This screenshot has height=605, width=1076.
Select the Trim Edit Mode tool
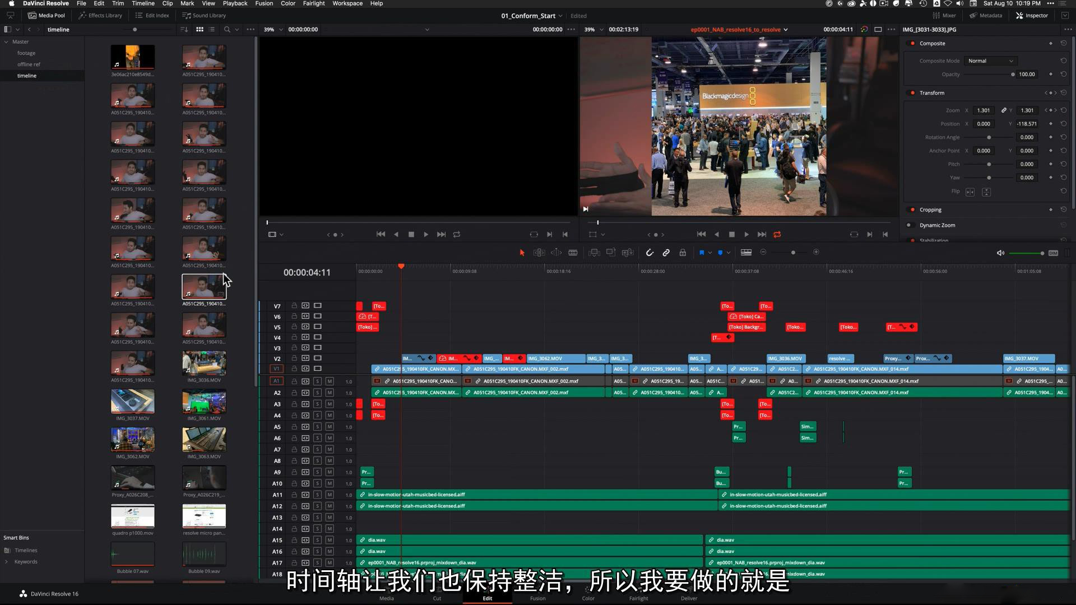pos(539,253)
